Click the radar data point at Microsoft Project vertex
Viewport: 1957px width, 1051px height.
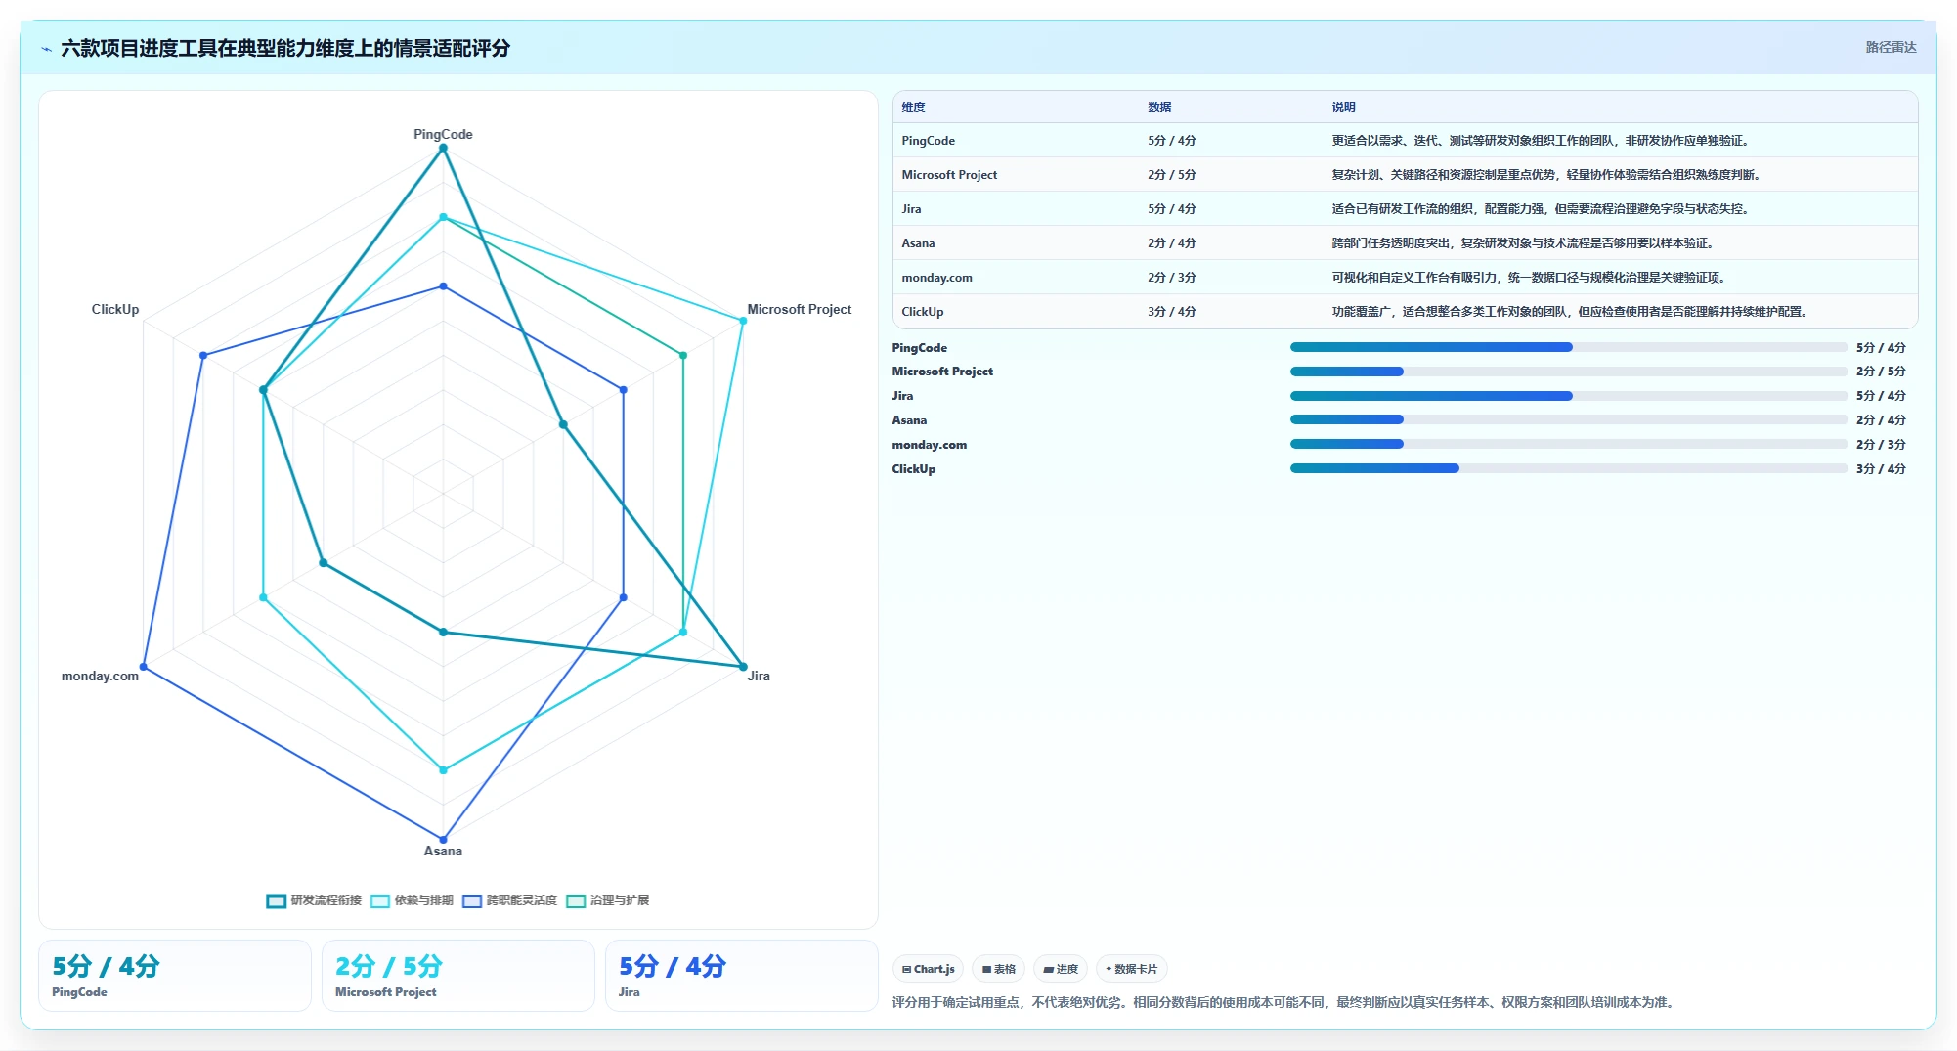tap(743, 321)
